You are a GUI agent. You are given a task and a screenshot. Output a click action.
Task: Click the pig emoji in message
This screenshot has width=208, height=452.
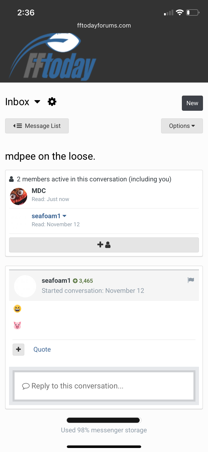17,325
